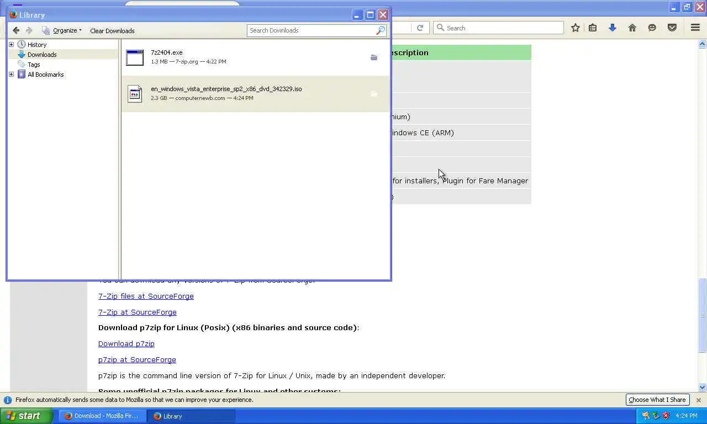
Task: Minimize the Library window
Action: point(357,15)
